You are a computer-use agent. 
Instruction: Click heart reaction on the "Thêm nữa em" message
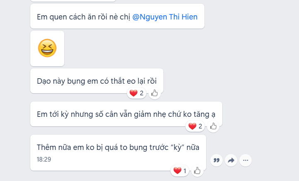(180, 171)
